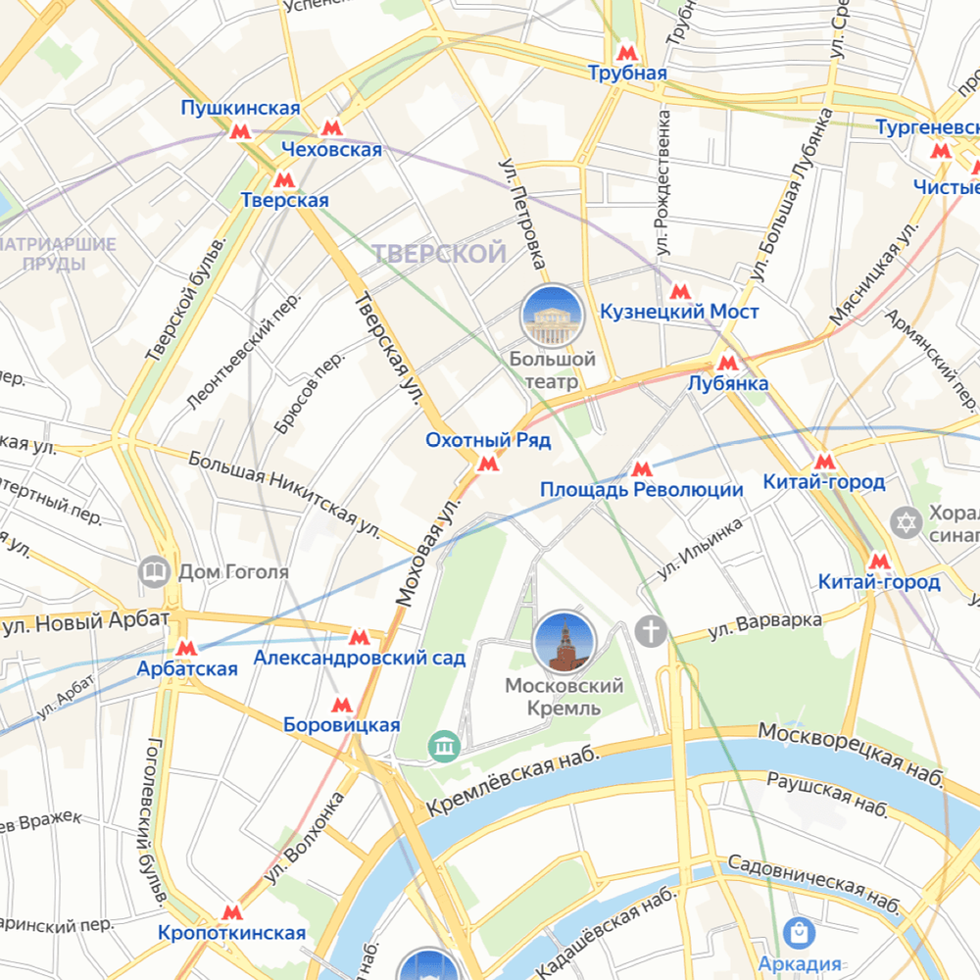980x980 pixels.
Task: Click the Чеховская metro icon
Action: 331,128
